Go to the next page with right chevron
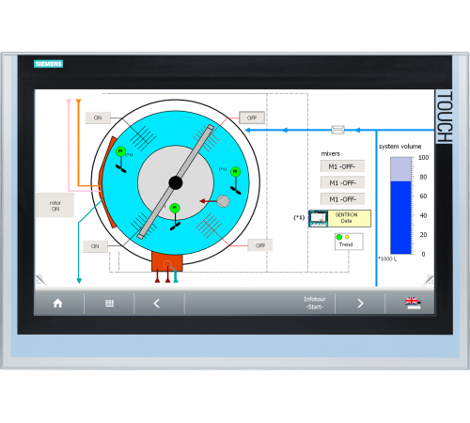This screenshot has width=470, height=423. pos(360,304)
